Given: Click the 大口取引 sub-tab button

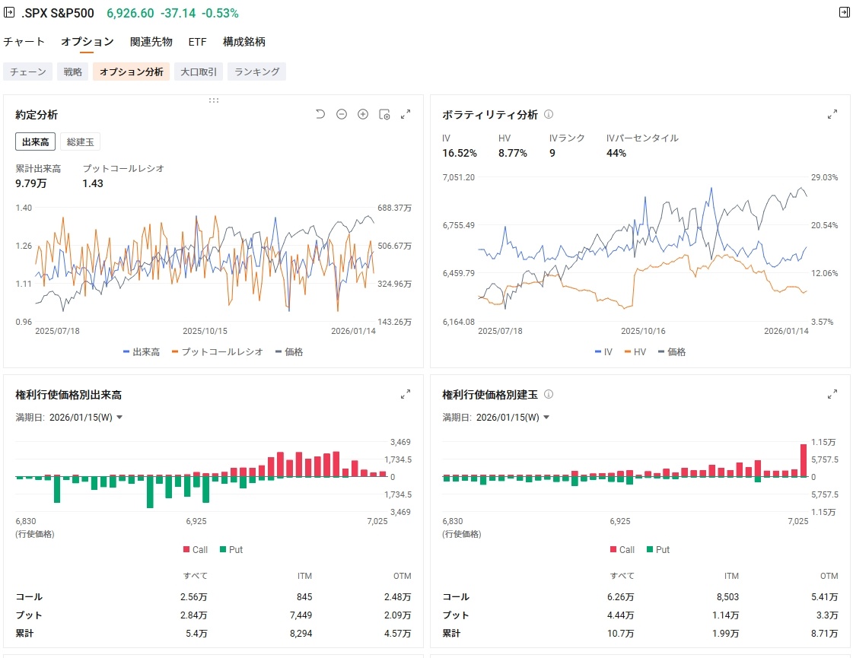Looking at the screenshot, I should point(199,72).
